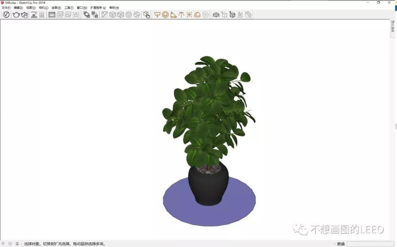The width and height of the screenshot is (397, 247).
Task: Apply spherical projection (world) icon
Action: (129, 15)
